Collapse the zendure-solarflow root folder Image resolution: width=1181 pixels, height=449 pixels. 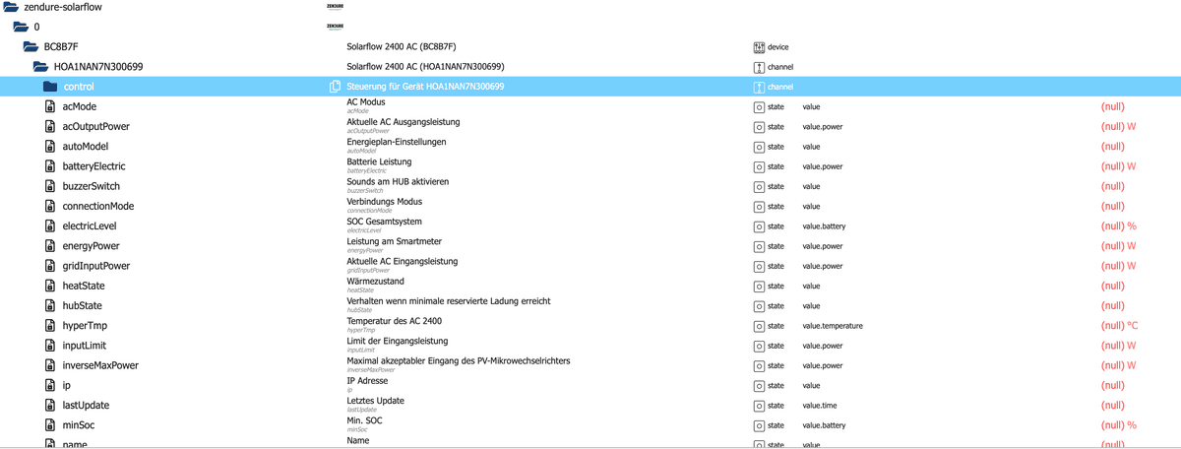tap(11, 7)
